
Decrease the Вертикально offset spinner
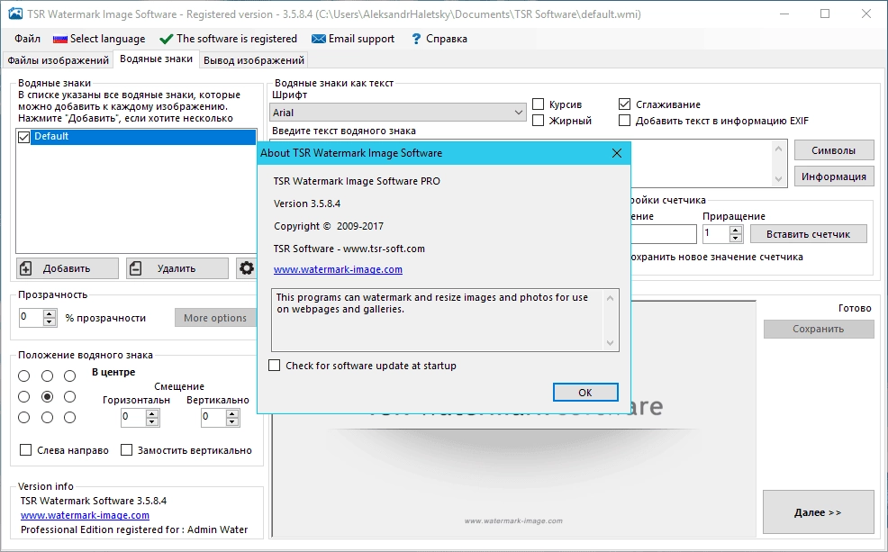231,421
